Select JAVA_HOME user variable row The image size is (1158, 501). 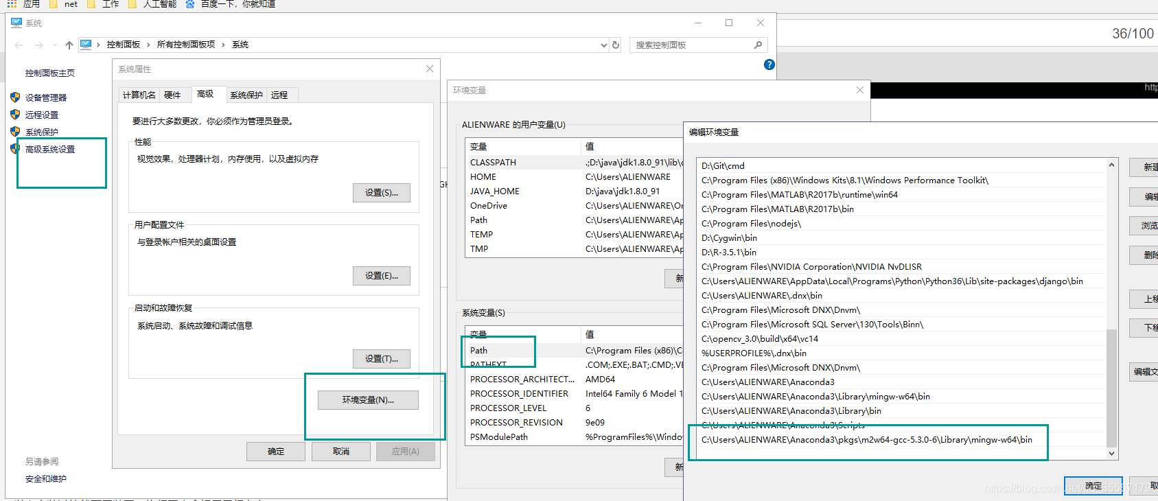575,191
